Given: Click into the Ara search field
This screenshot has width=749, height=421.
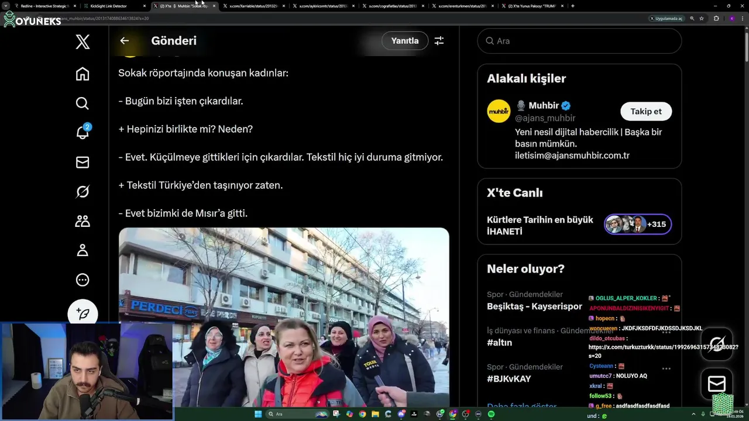Looking at the screenshot, I should coord(579,41).
